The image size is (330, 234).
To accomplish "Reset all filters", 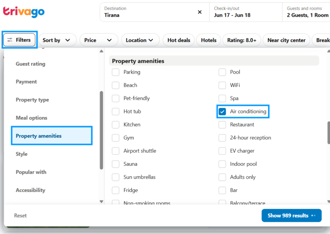I will tap(20, 216).
